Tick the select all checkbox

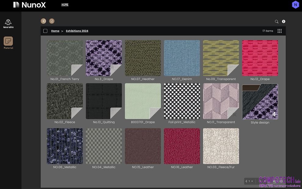tap(45, 31)
